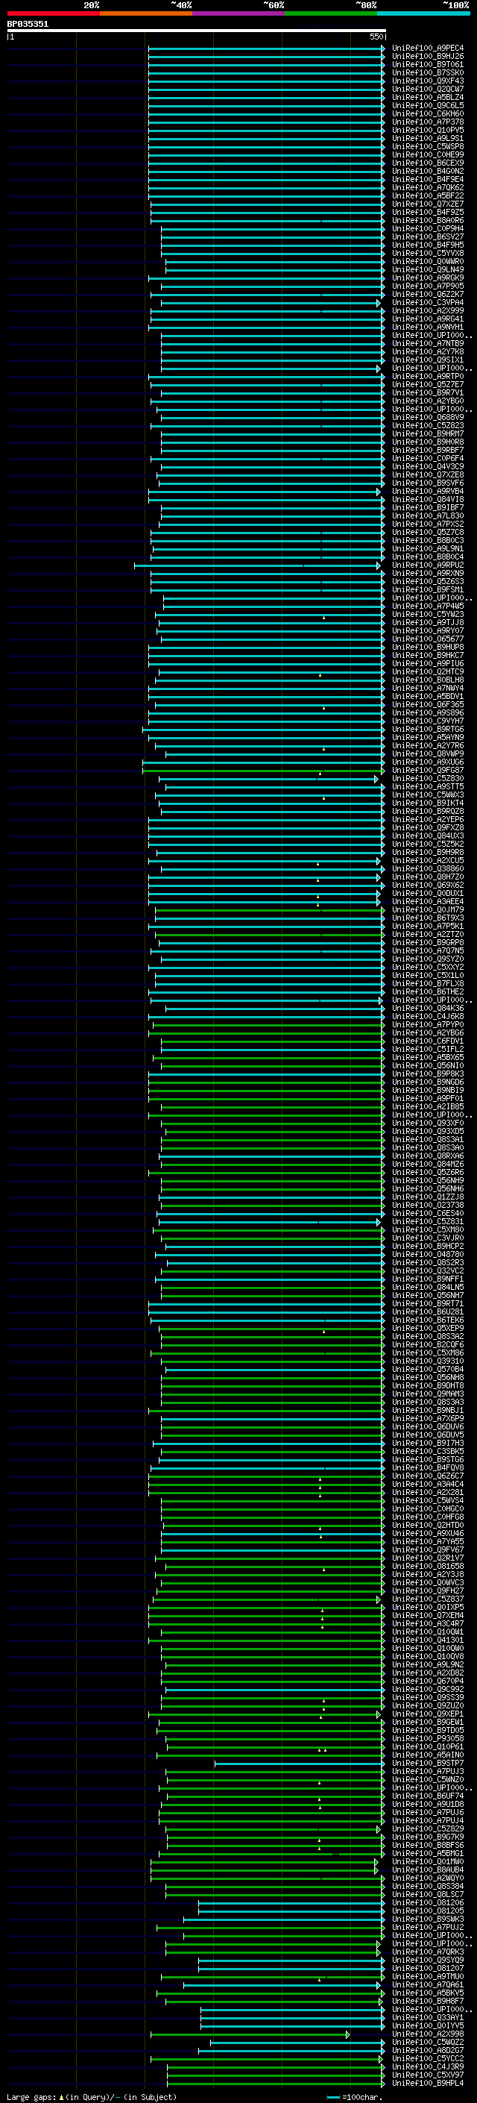Viewport: 477px width, 2103px height.
Task: Select UniRef100_C5WQZ2 label
Action: 427,2042
